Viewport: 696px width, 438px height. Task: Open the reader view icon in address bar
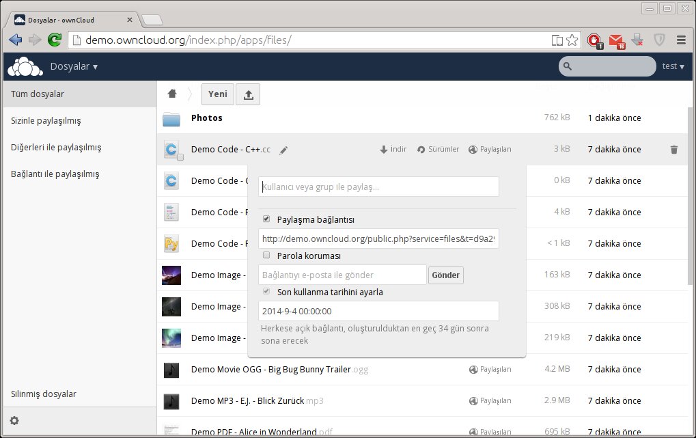pyautogui.click(x=557, y=40)
